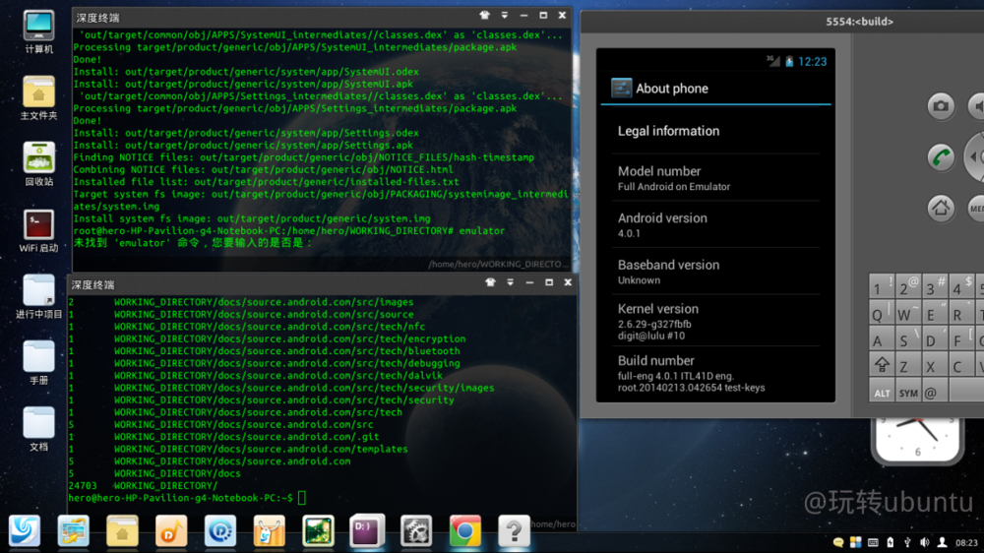Screen dimensions: 984x553
Task: Click the 1 key on emulator keyboard
Action: point(882,287)
